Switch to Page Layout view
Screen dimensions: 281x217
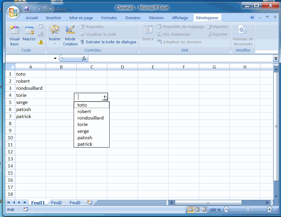197,209
